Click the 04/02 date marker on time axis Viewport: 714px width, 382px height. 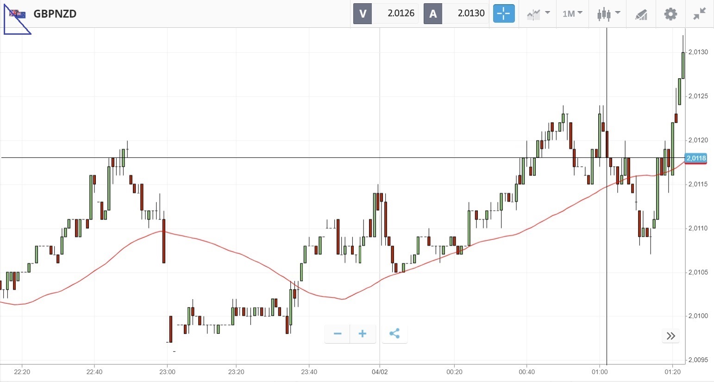pyautogui.click(x=380, y=372)
